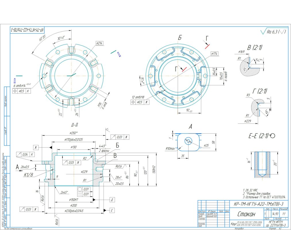This screenshot has height=230, width=291.
Task: Click the 'ø169' diameter dimension
Action: (x=242, y=52)
